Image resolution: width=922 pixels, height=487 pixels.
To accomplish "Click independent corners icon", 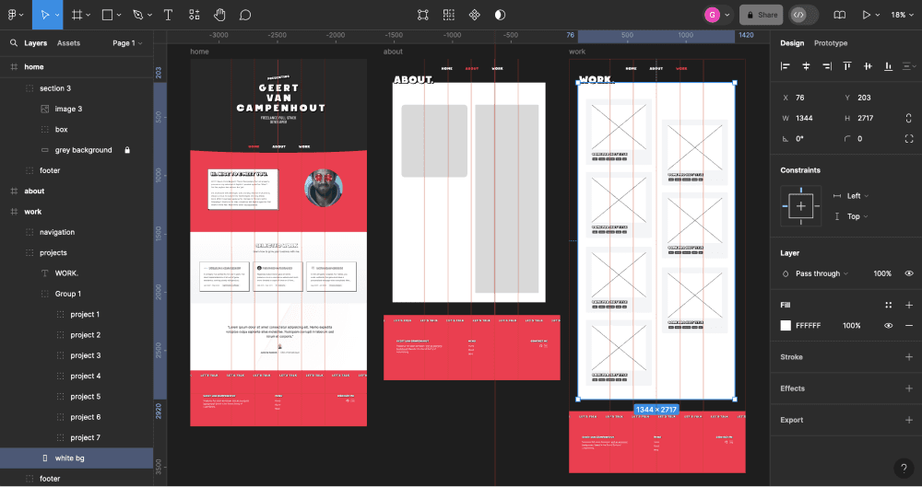I will 909,139.
